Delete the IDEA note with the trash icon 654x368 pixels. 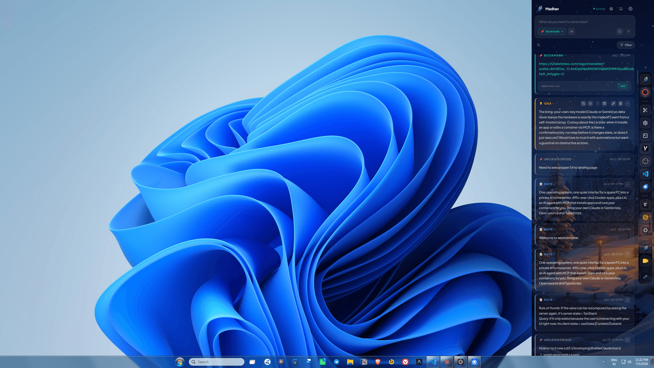(x=620, y=104)
